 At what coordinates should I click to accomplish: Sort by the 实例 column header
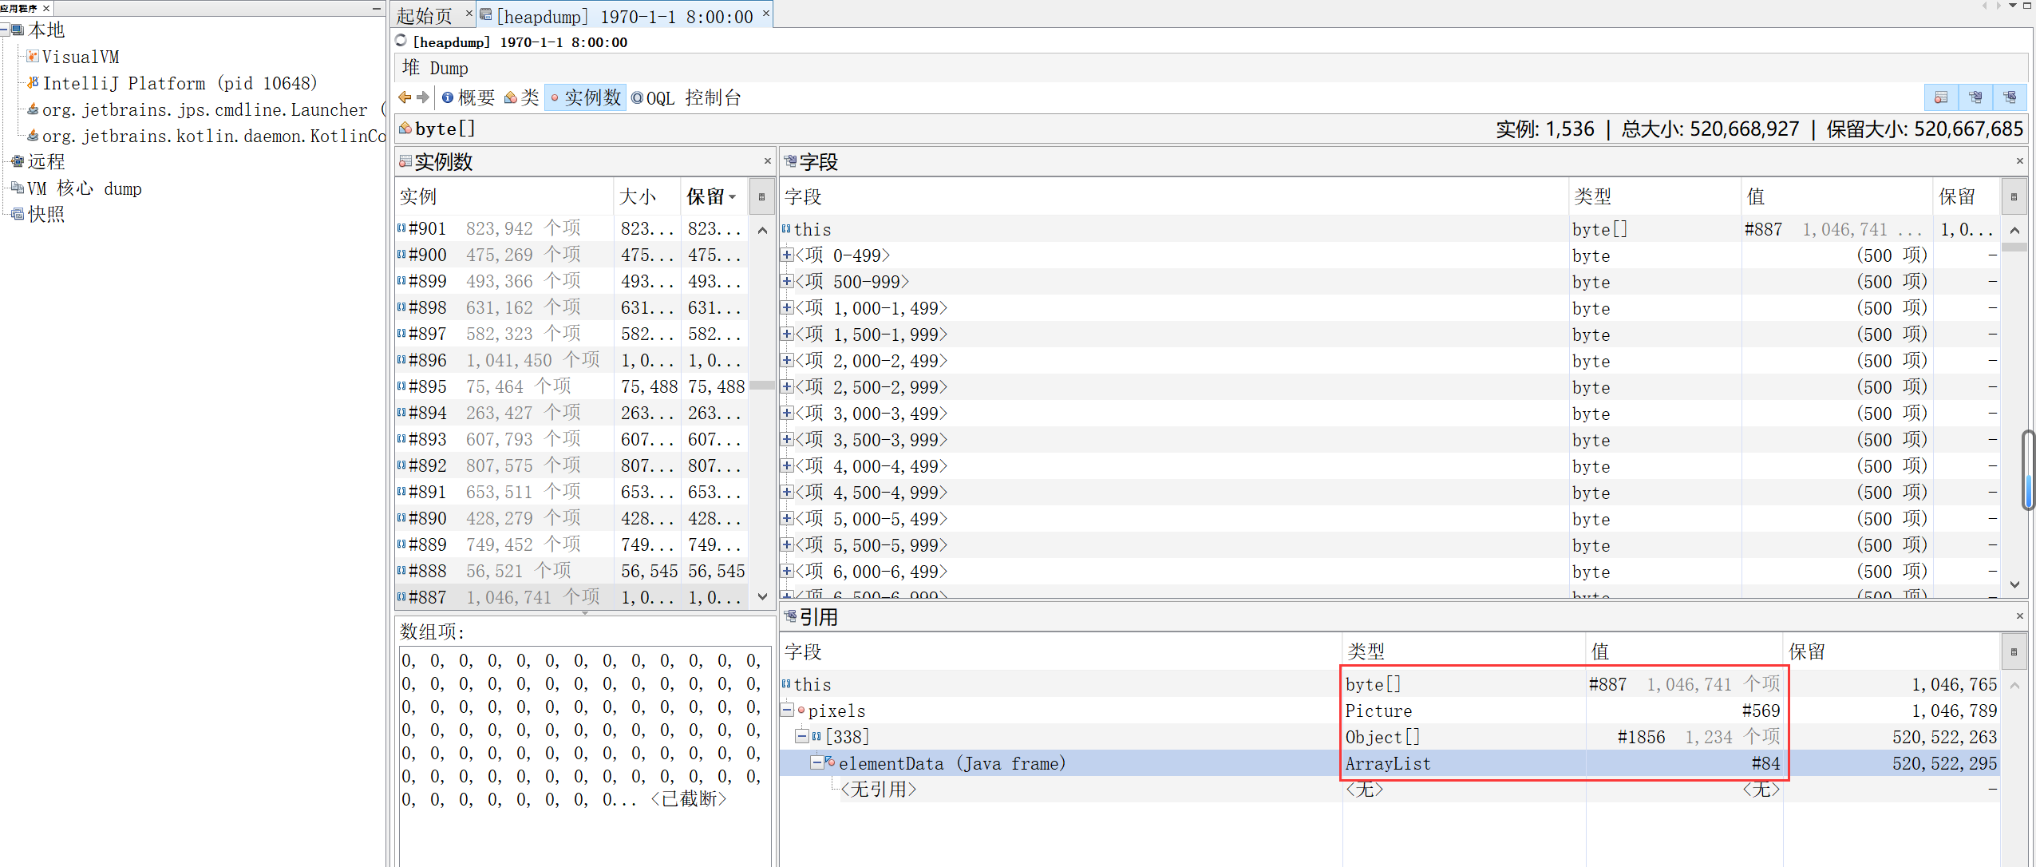[504, 196]
